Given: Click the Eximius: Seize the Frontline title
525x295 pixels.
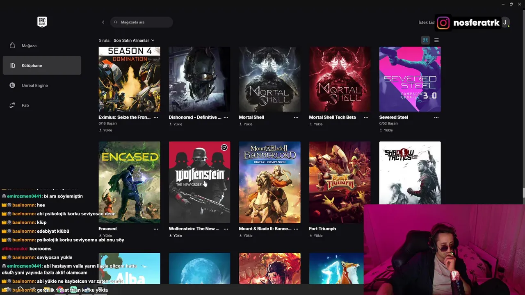Looking at the screenshot, I should point(124,117).
